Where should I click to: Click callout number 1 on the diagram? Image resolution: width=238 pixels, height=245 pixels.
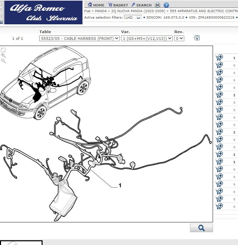click(x=120, y=185)
